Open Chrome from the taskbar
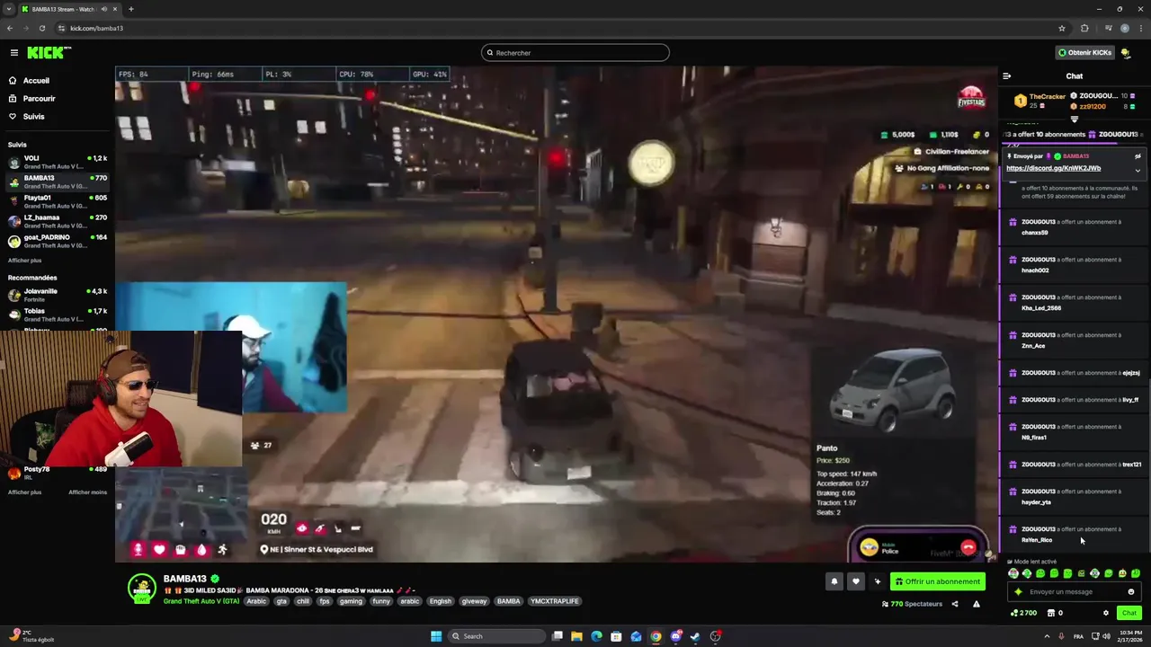The width and height of the screenshot is (1151, 647). [656, 636]
